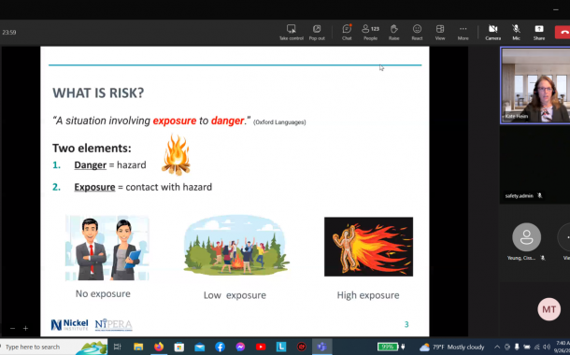Select Kate Hein's video tile
Screen dimensions: 570x355
pyautogui.click(x=535, y=86)
